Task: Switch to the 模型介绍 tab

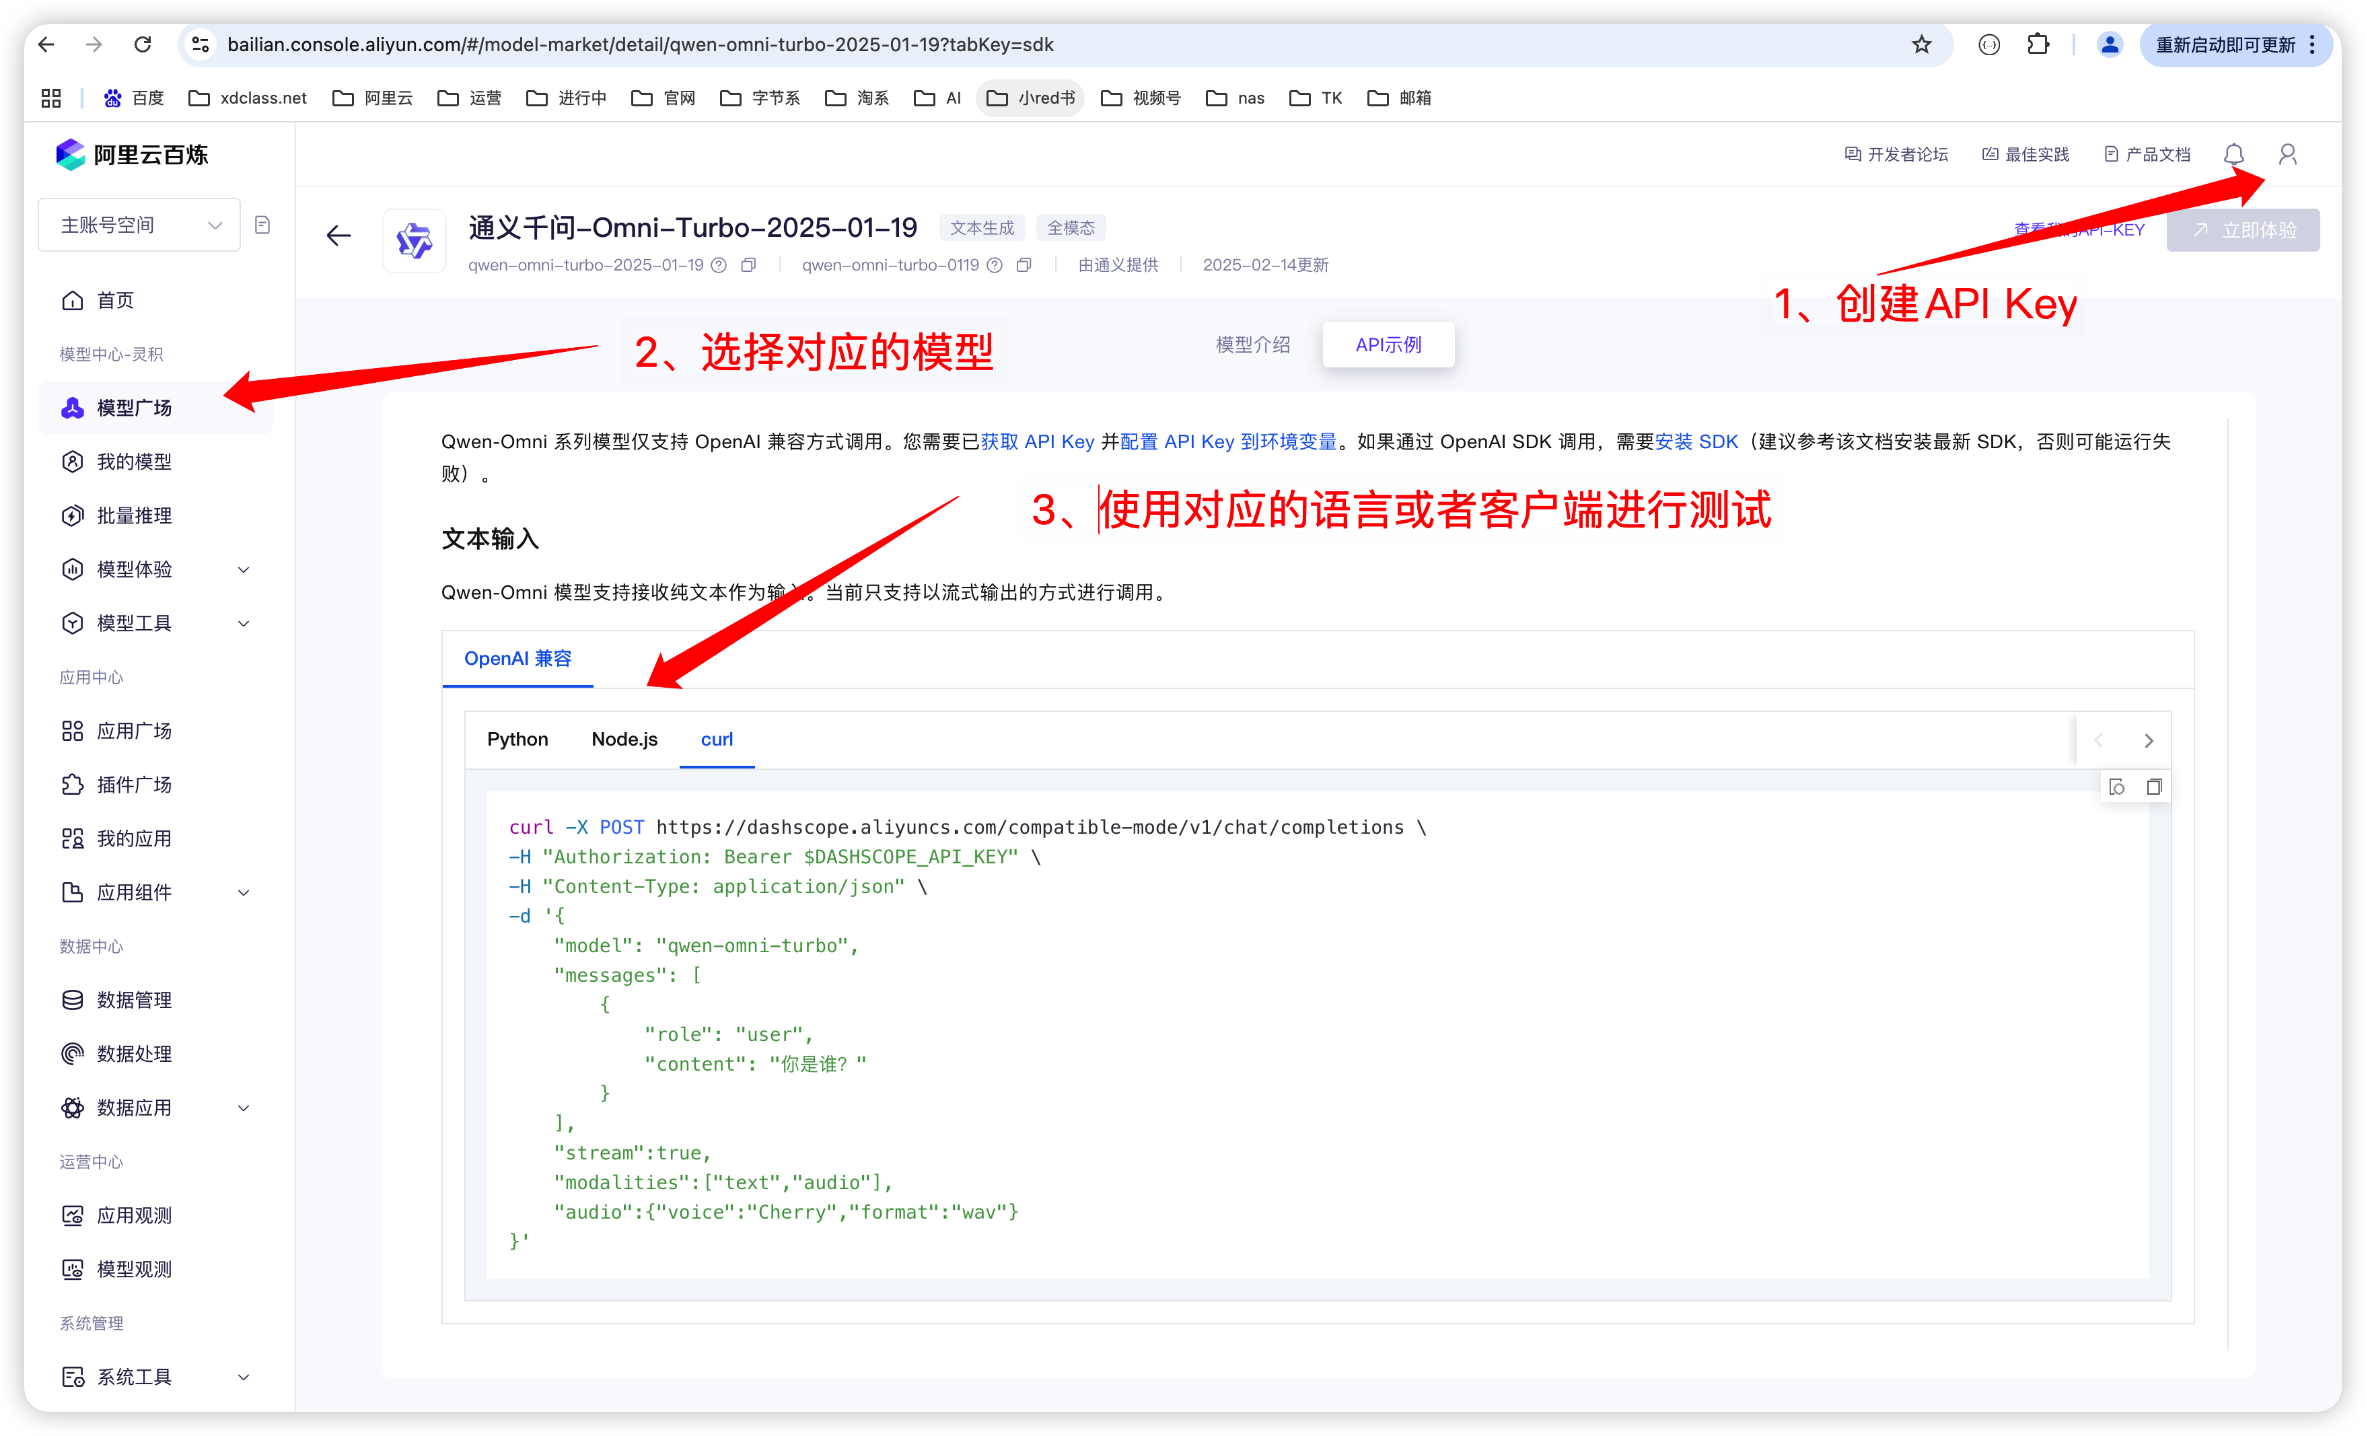Action: 1252,344
